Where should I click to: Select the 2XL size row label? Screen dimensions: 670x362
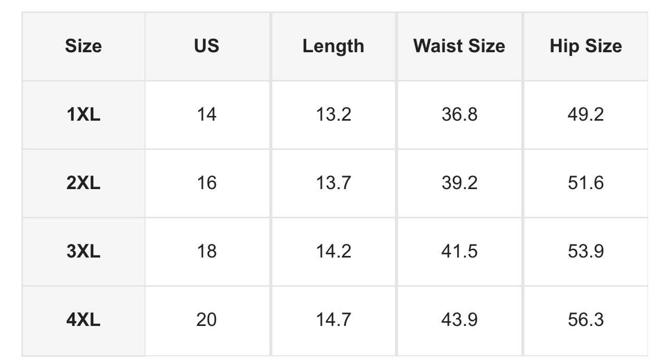[x=83, y=183]
